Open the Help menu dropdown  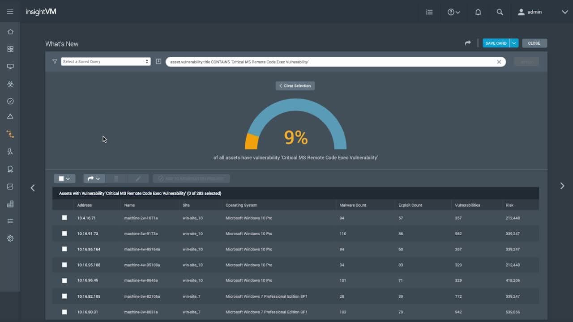click(x=454, y=12)
